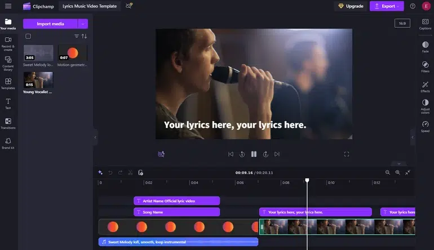Select the Motion geometric media thumbnail

[x=73, y=53]
